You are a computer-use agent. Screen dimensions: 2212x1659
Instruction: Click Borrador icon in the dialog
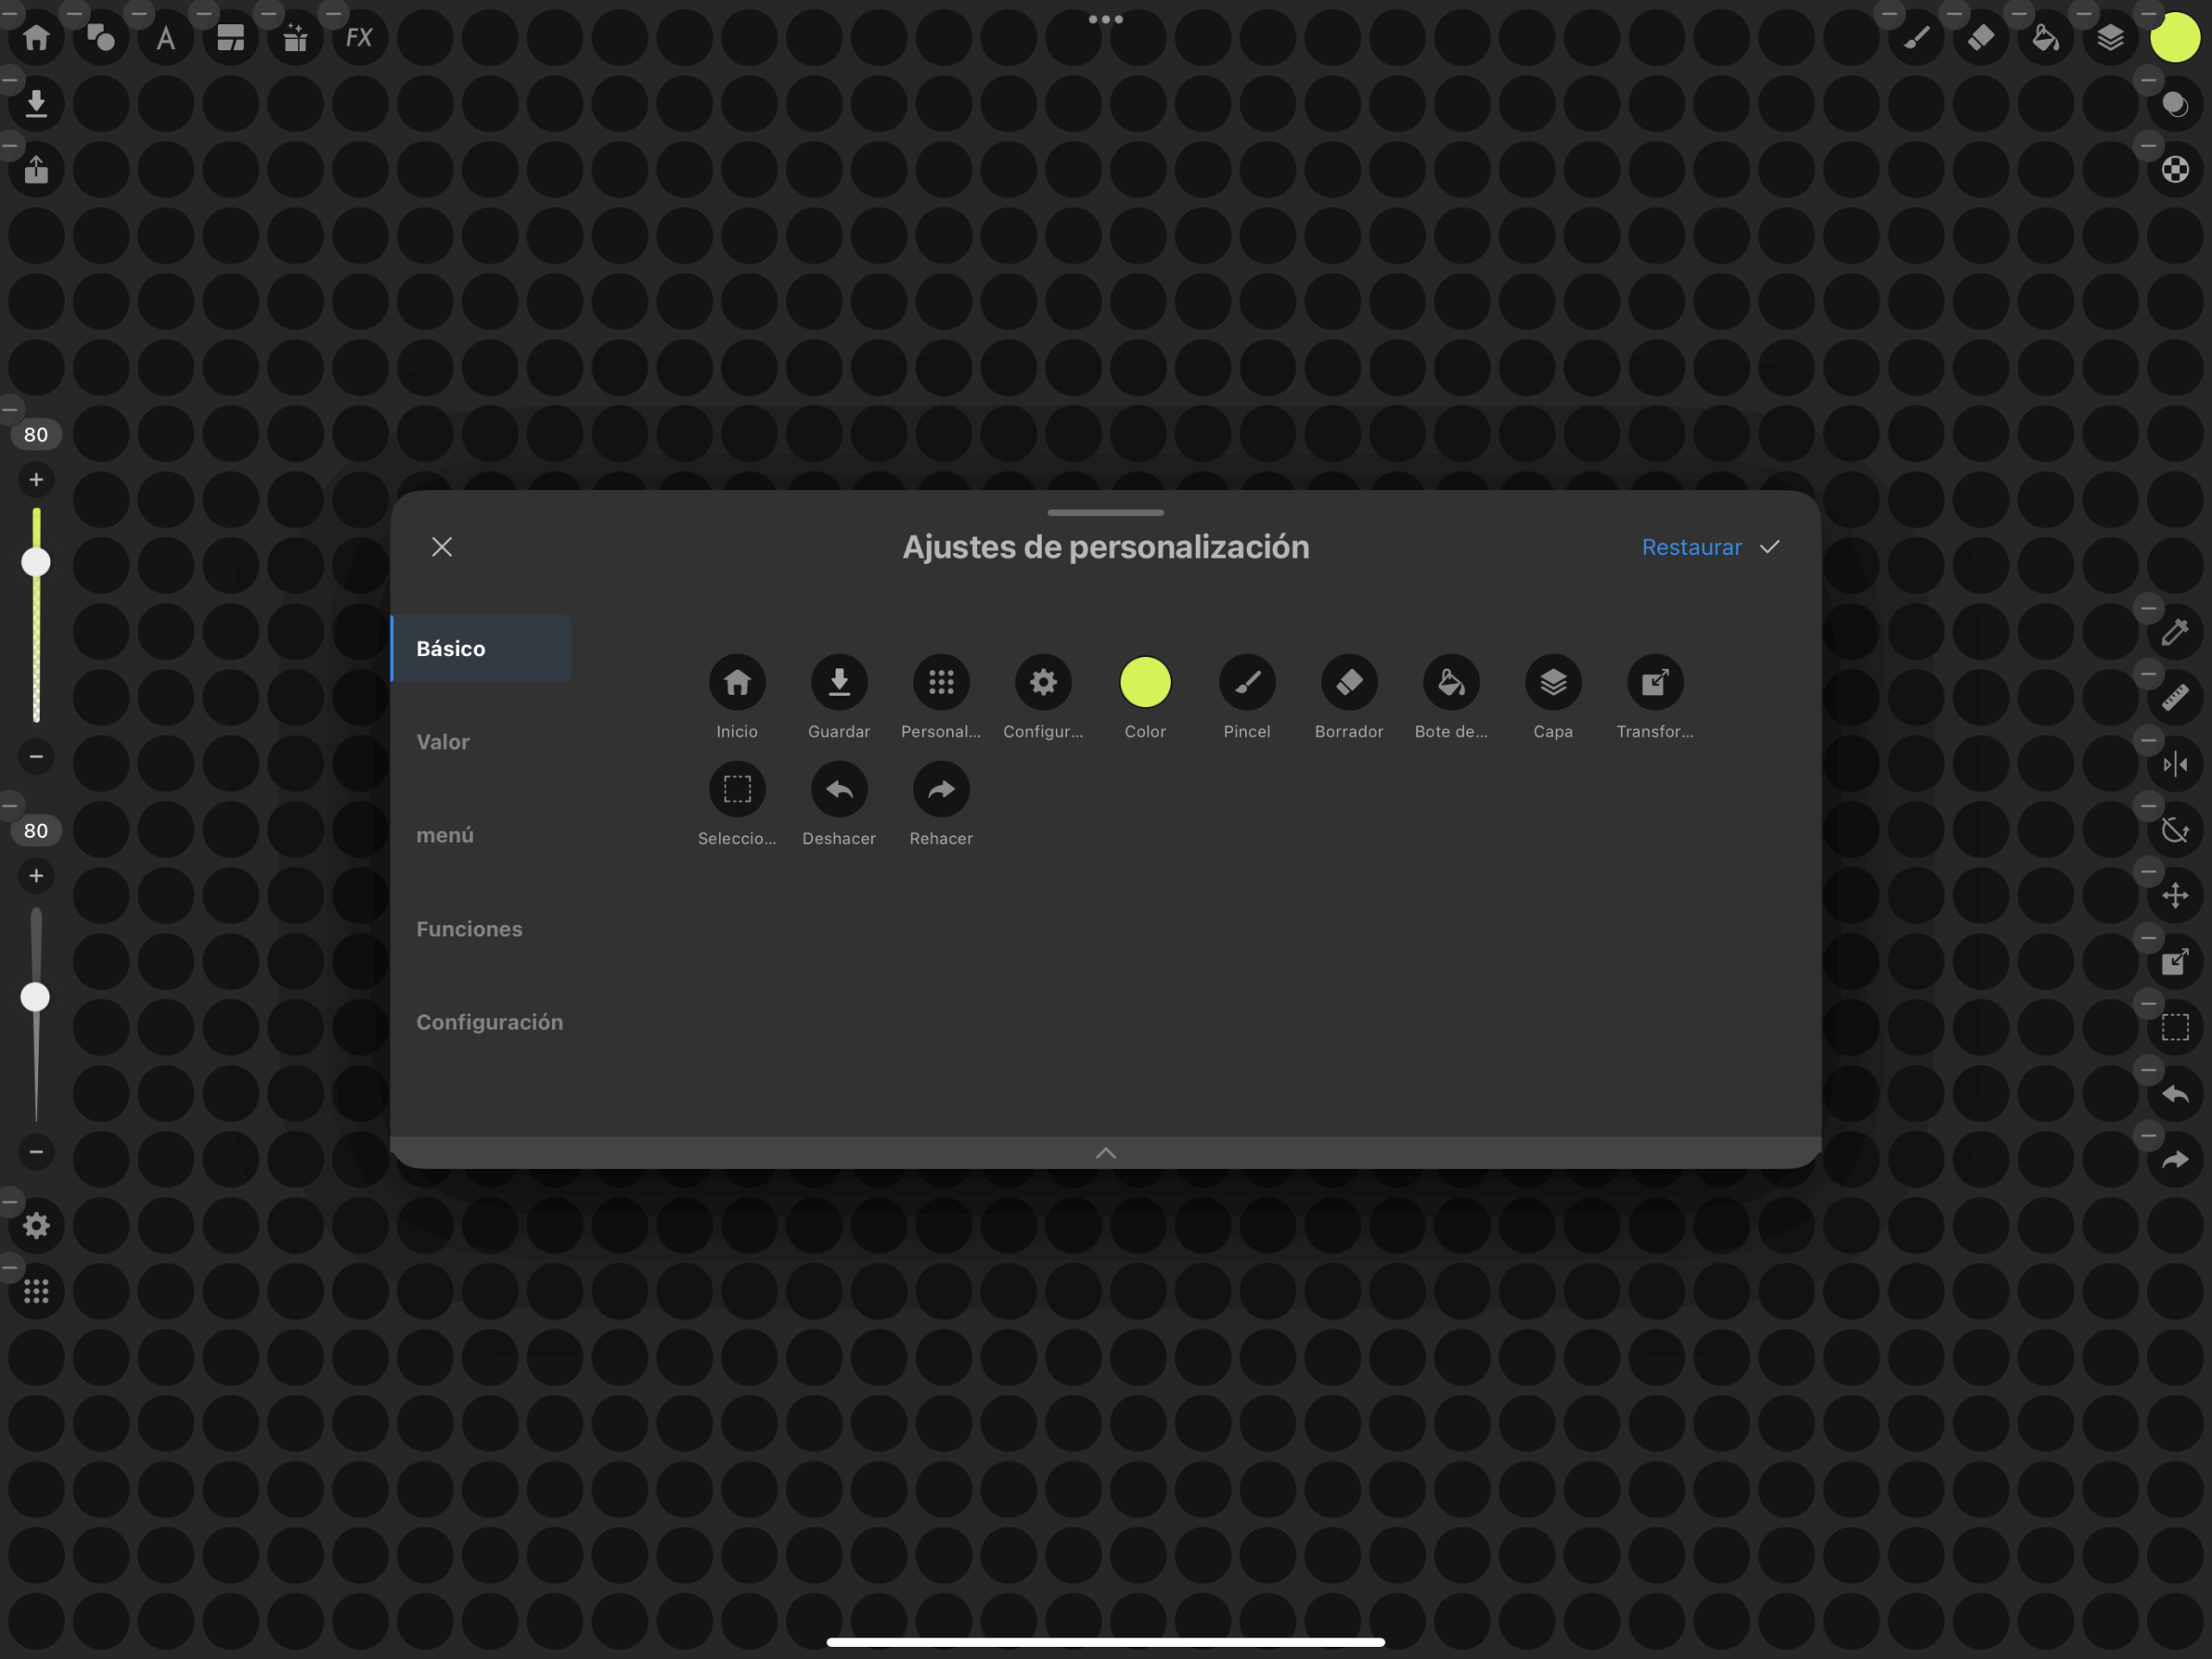pos(1349,682)
